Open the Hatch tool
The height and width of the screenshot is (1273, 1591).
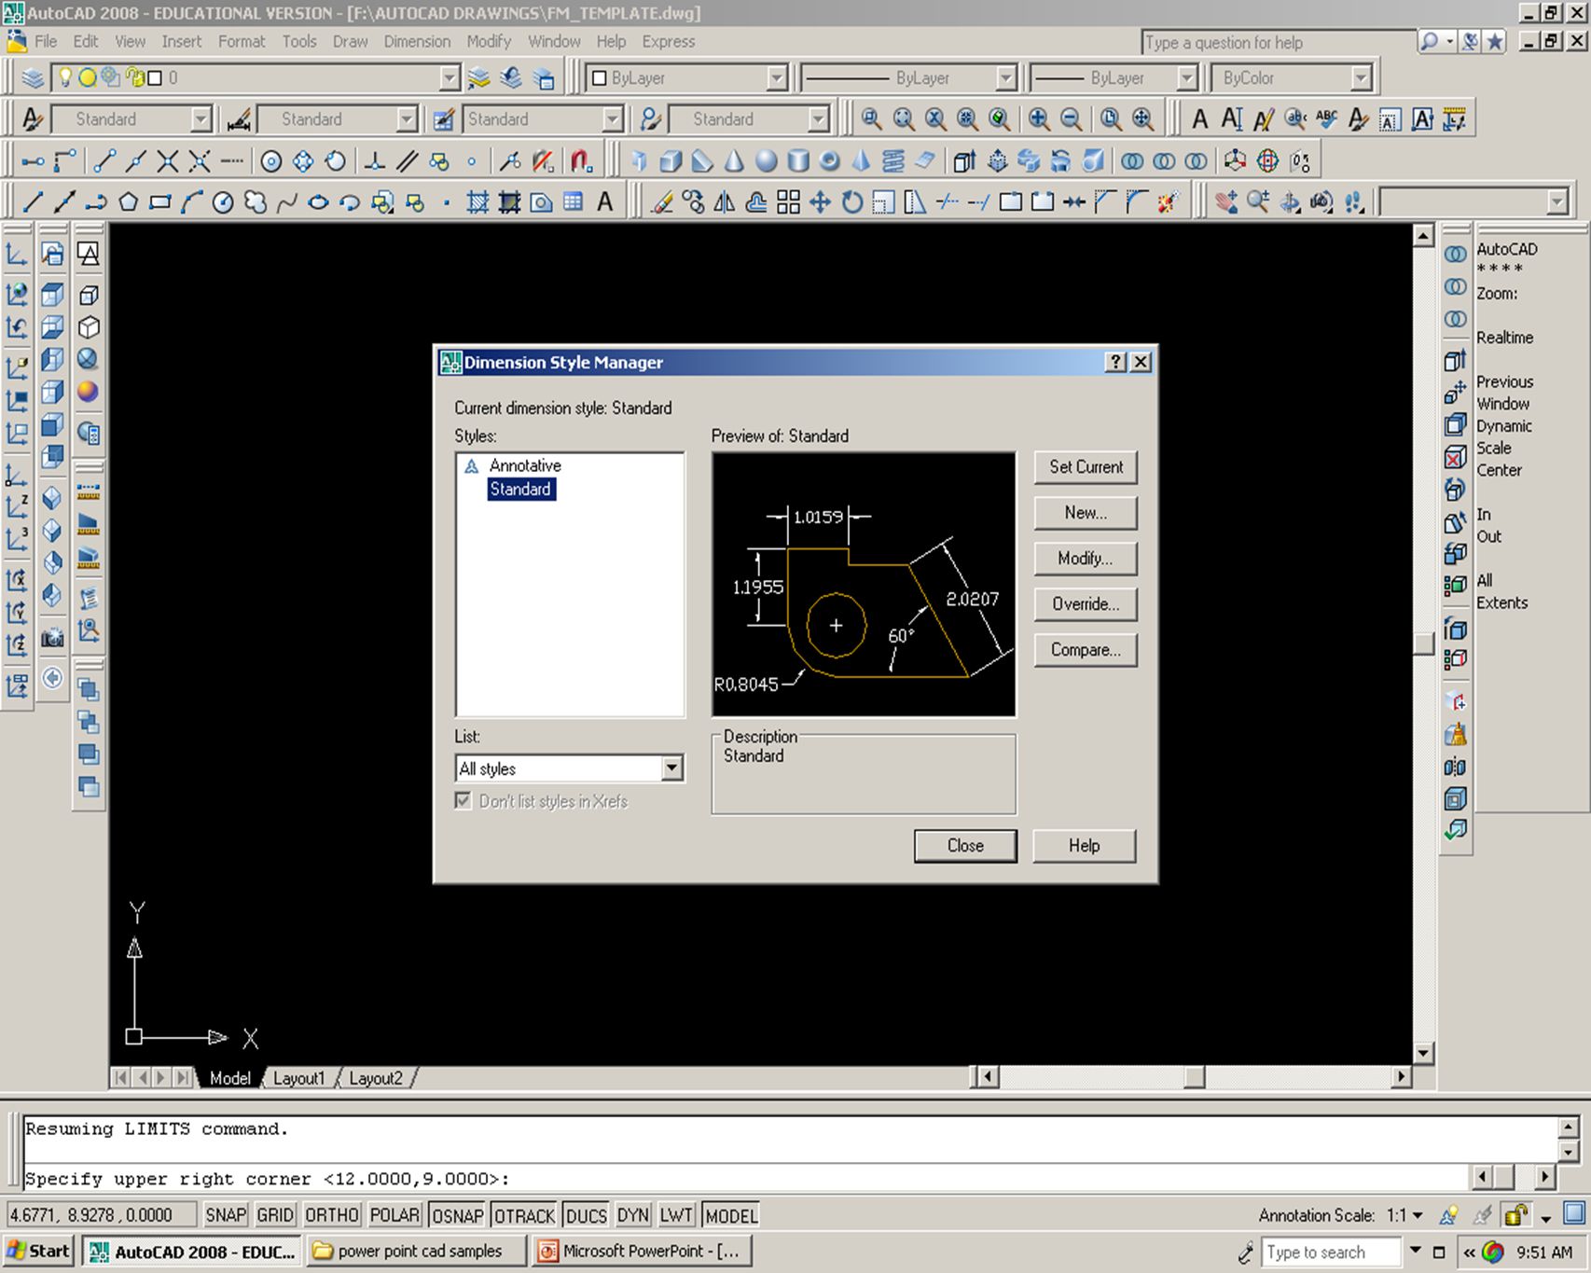tap(477, 201)
